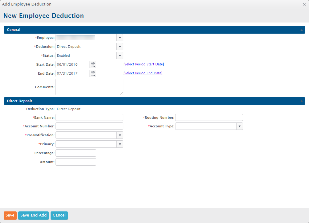
Task: Expand the Primary dropdown
Action: point(120,144)
